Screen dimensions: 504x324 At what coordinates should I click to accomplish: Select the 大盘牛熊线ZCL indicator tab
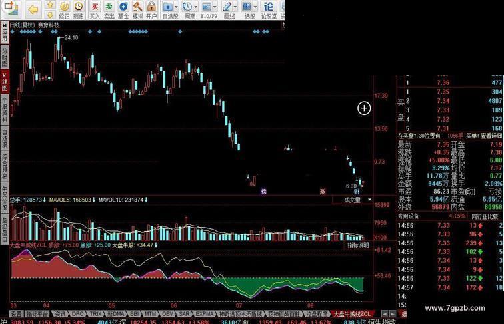tap(352, 314)
